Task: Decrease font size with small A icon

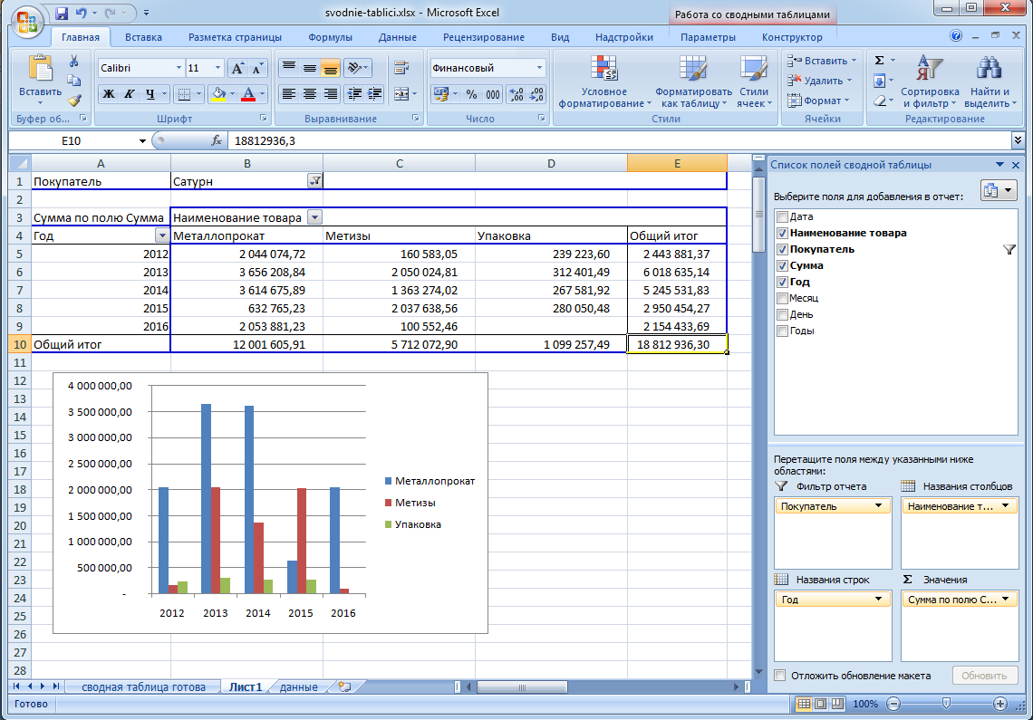Action: [257, 68]
